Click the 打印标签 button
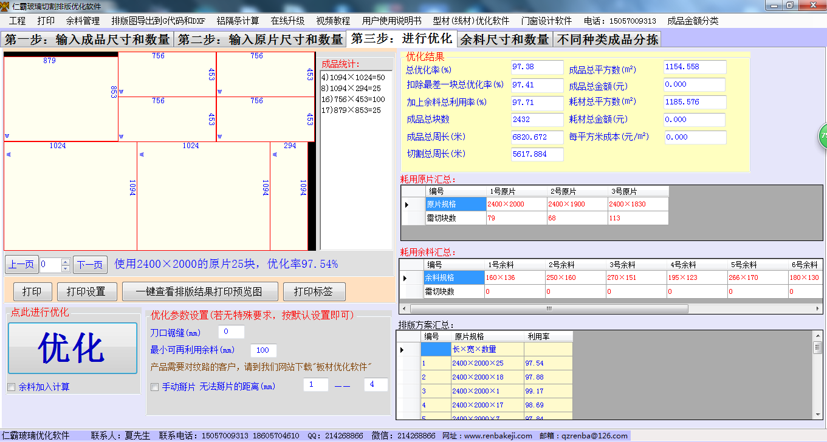The width and height of the screenshot is (827, 442). [314, 291]
